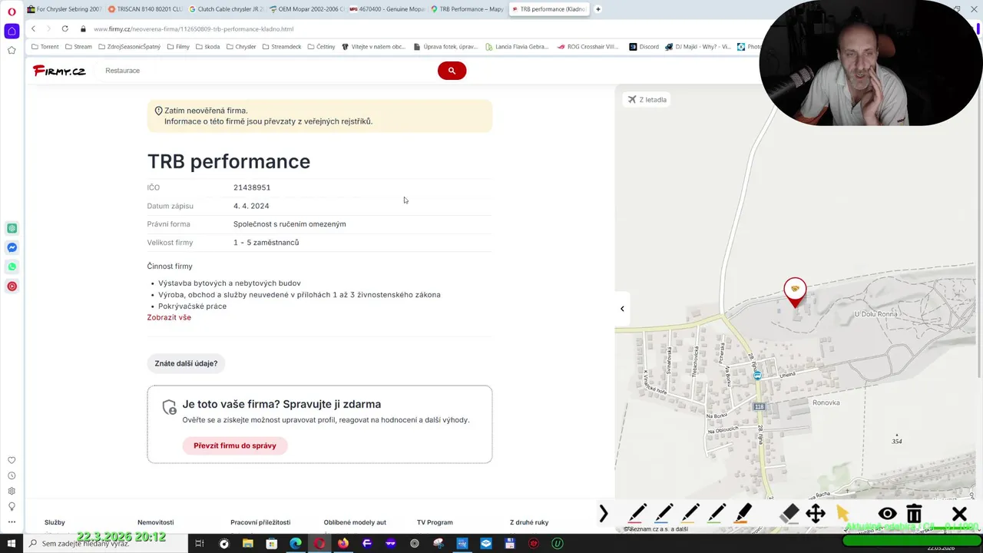Switch to 4670400 Genuine Mopar tab
983x553 pixels.
[x=388, y=9]
